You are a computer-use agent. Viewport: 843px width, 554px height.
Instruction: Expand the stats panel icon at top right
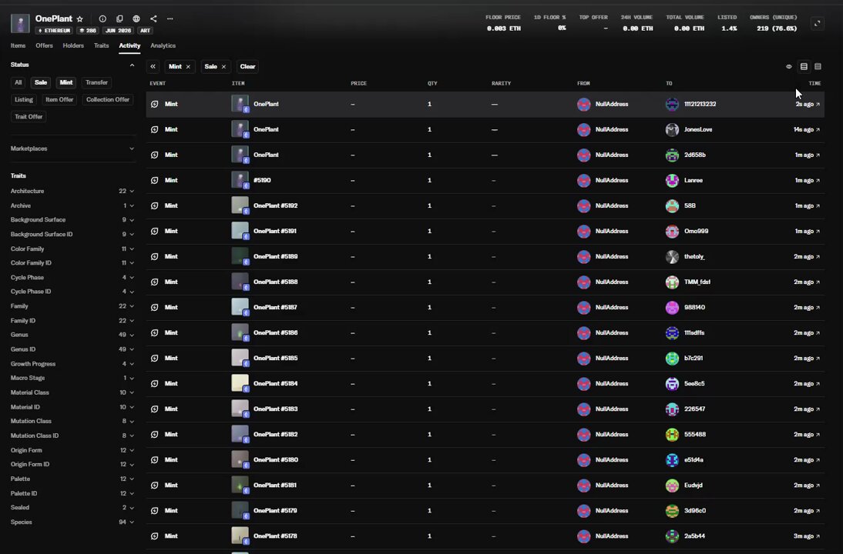[818, 24]
